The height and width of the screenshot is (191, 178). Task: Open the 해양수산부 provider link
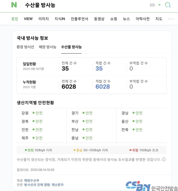click(x=32, y=181)
